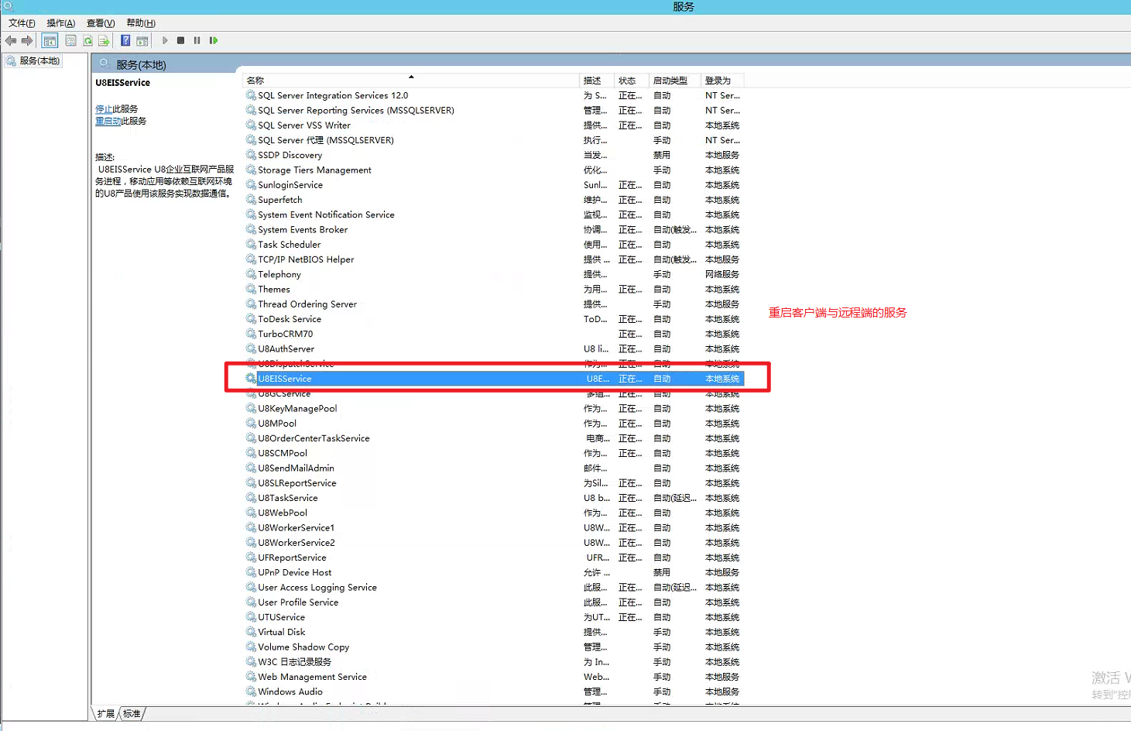The image size is (1131, 731).
Task: Show action pane with toolbar icon
Action: tap(142, 40)
